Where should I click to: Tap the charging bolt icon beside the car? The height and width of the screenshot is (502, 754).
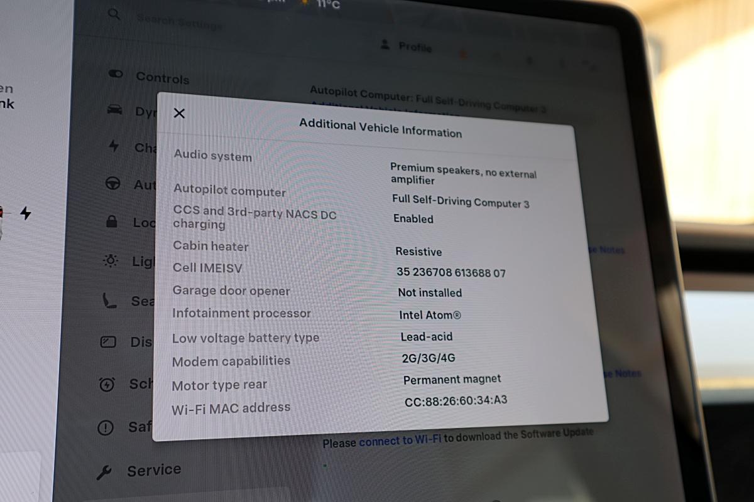click(25, 213)
